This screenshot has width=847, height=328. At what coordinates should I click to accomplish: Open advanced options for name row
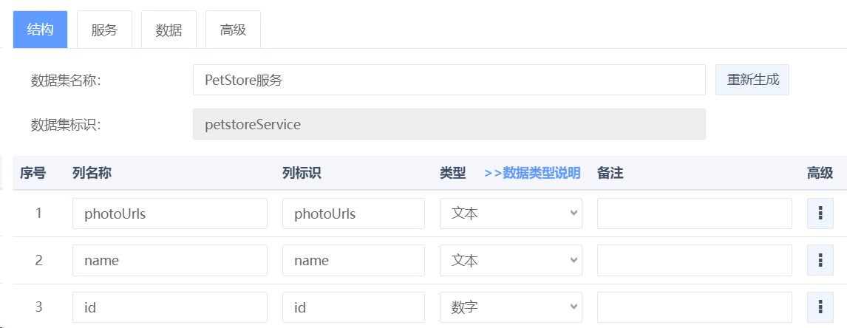click(820, 260)
